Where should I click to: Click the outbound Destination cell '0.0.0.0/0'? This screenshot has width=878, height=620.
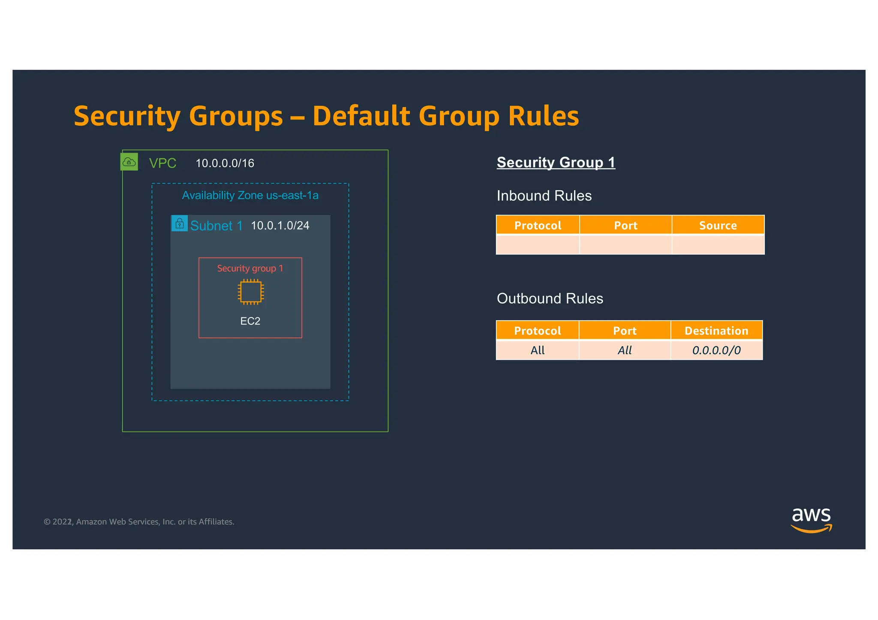(716, 350)
